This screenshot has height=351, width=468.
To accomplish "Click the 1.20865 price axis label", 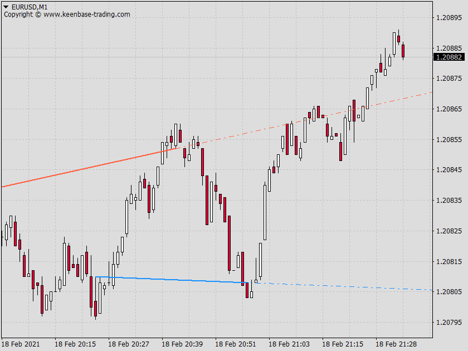I will point(449,109).
